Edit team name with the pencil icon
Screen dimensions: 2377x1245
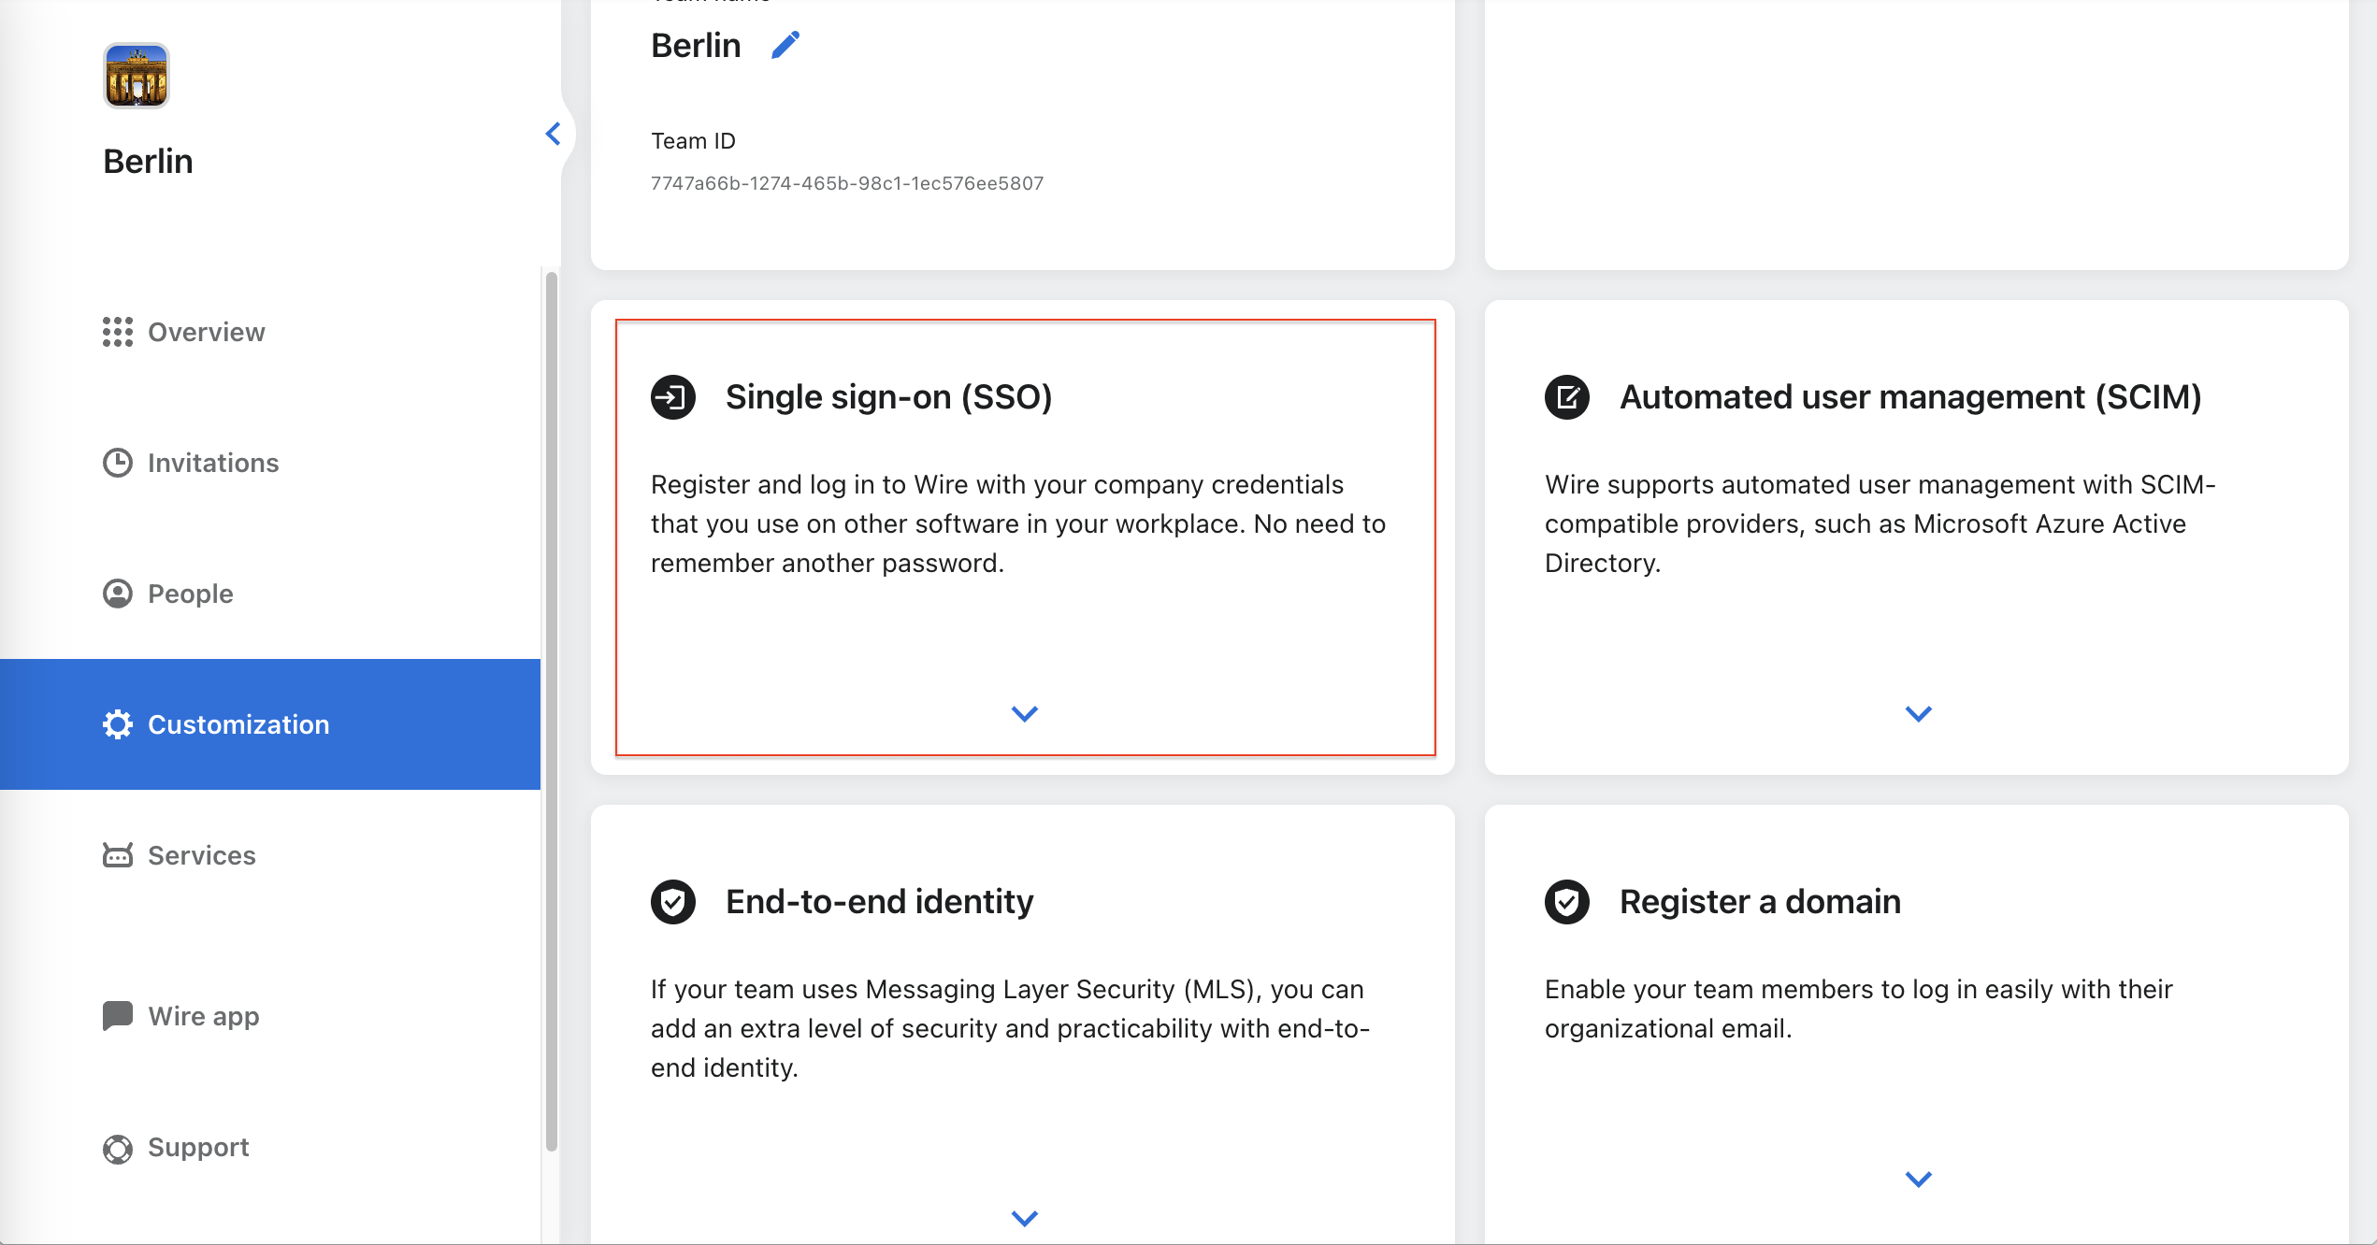point(785,45)
